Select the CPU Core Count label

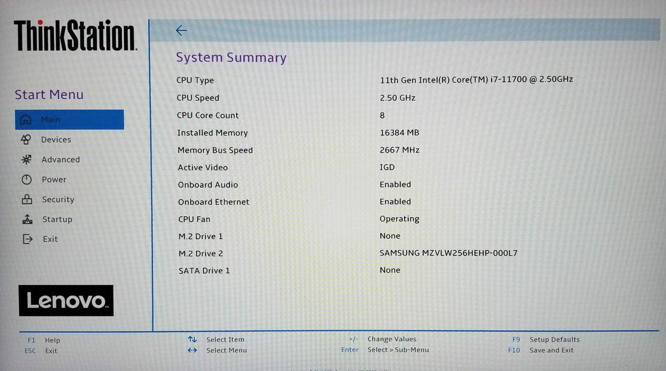coord(208,116)
